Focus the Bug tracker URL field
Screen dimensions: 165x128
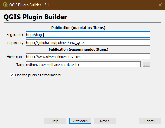tap(88, 34)
